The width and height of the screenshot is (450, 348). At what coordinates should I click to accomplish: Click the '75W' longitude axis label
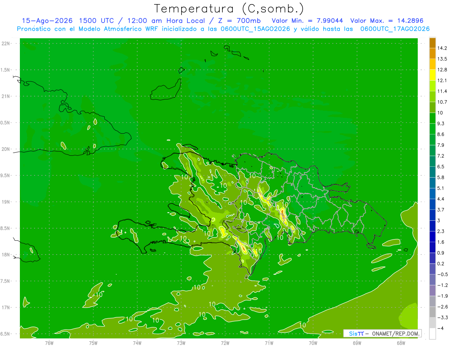pos(93,343)
